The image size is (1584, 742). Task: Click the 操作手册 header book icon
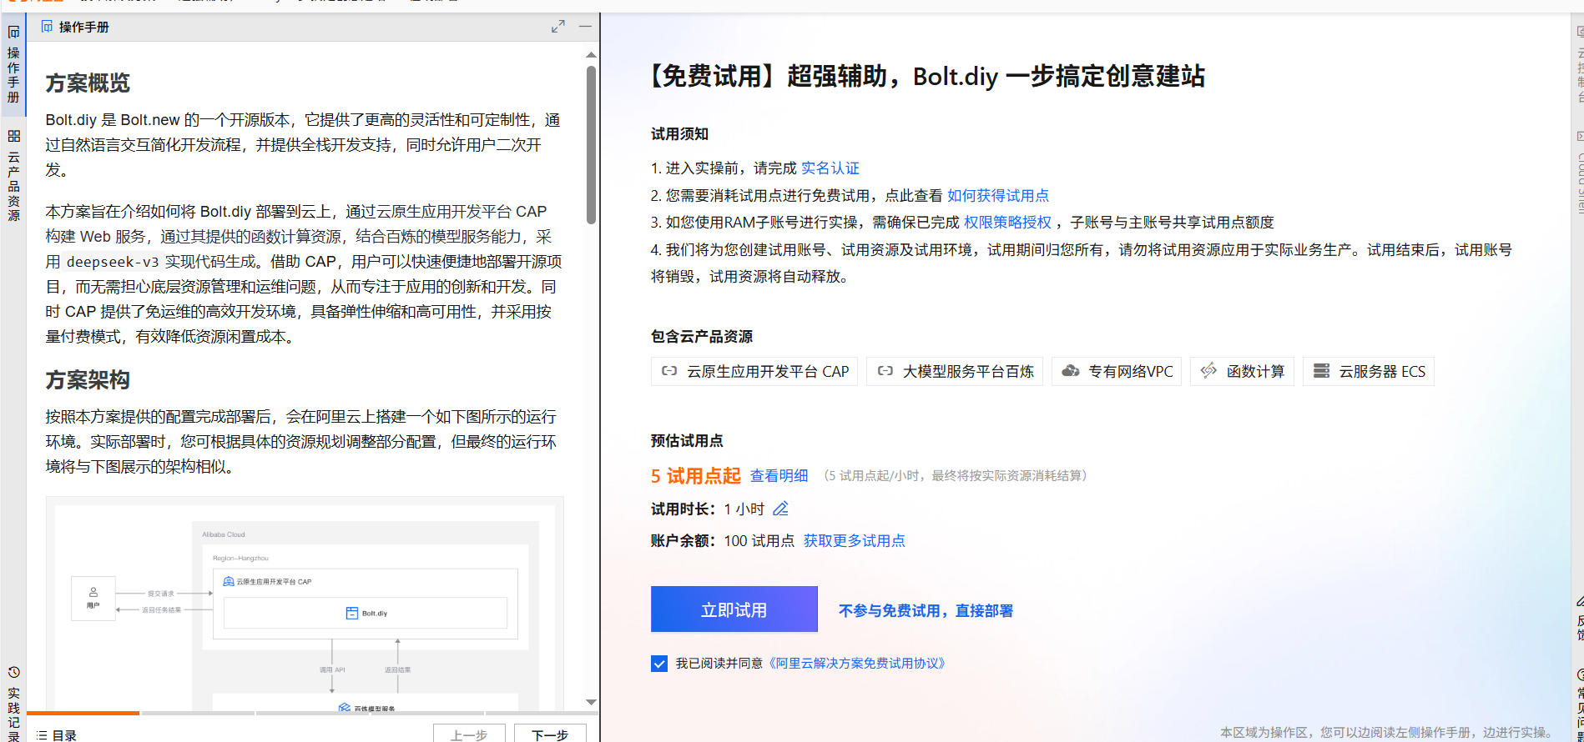(47, 27)
